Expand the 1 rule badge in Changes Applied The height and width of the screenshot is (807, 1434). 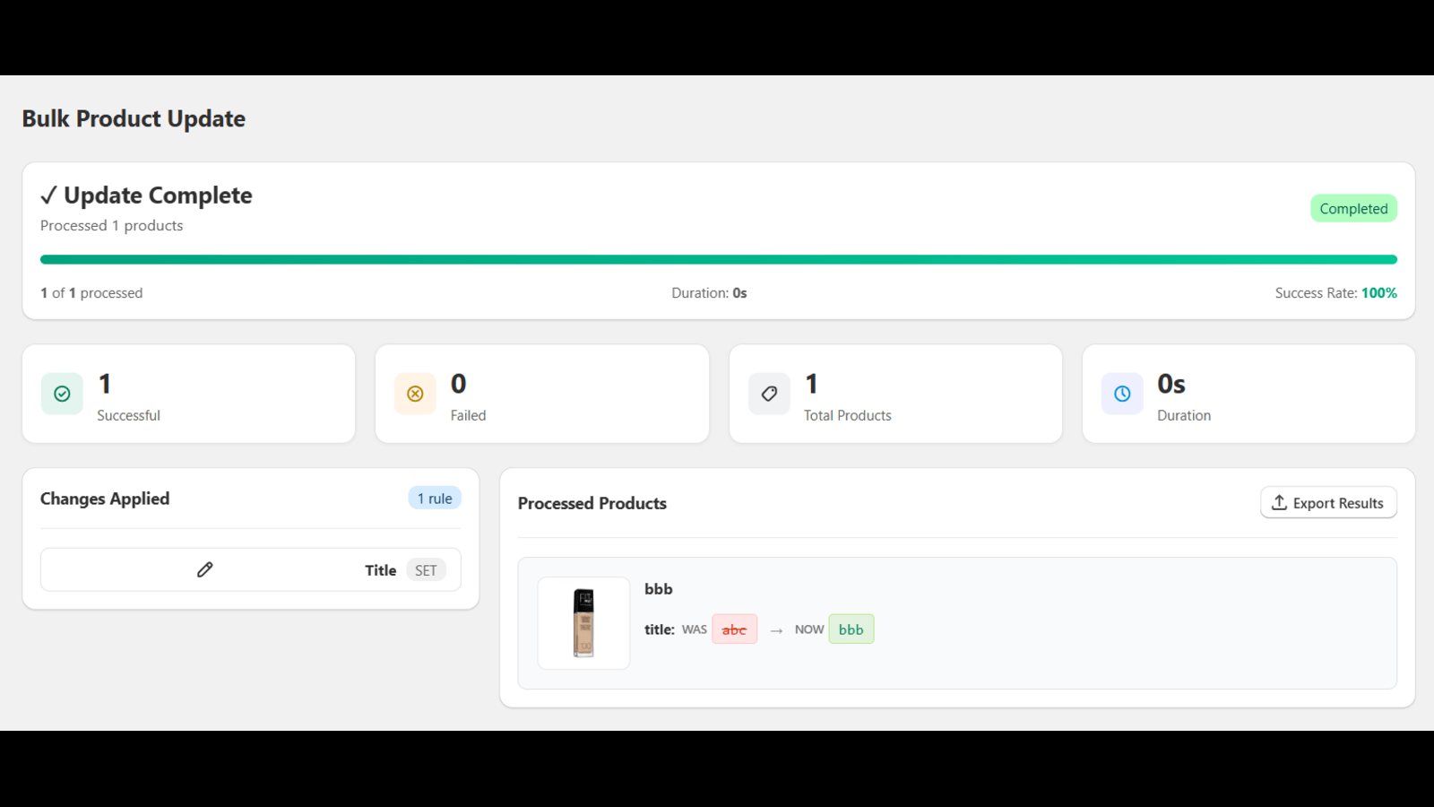[x=434, y=498]
